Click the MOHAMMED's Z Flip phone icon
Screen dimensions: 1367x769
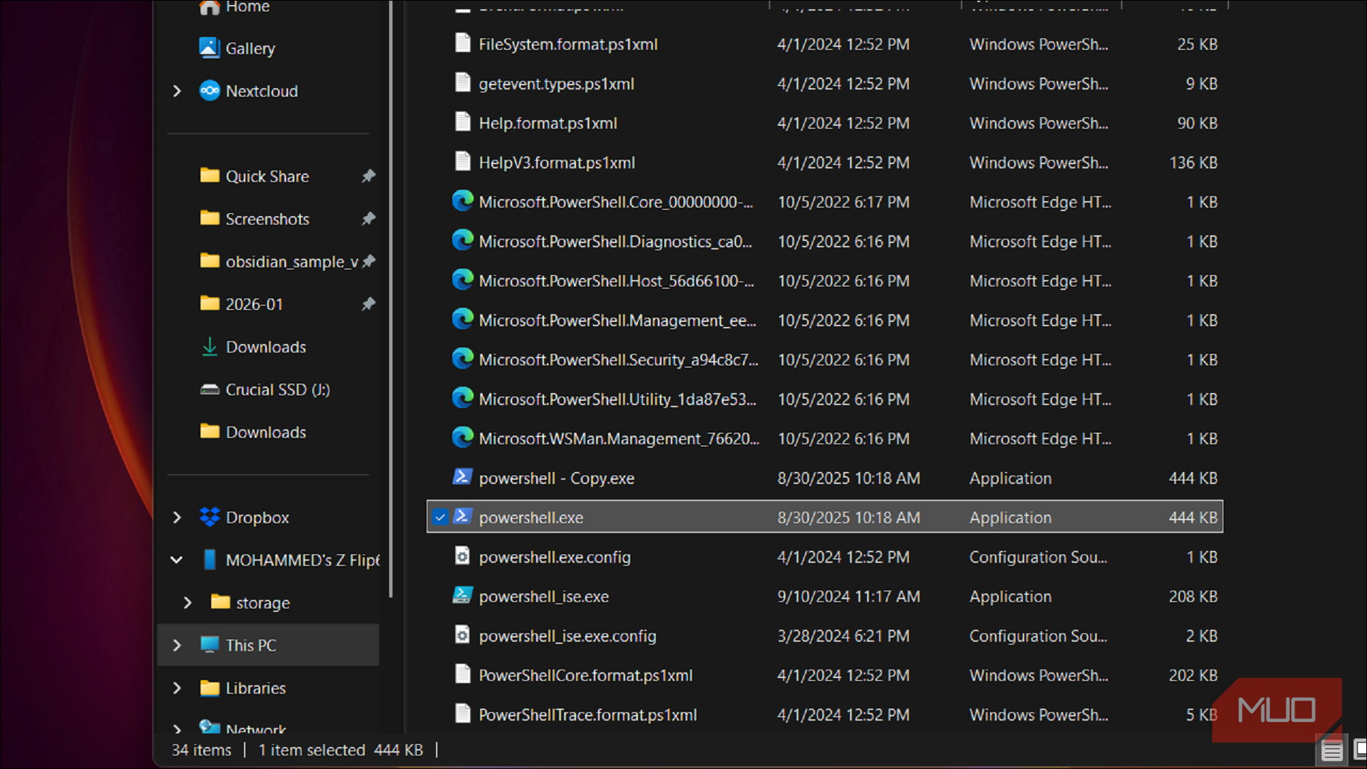(x=209, y=560)
